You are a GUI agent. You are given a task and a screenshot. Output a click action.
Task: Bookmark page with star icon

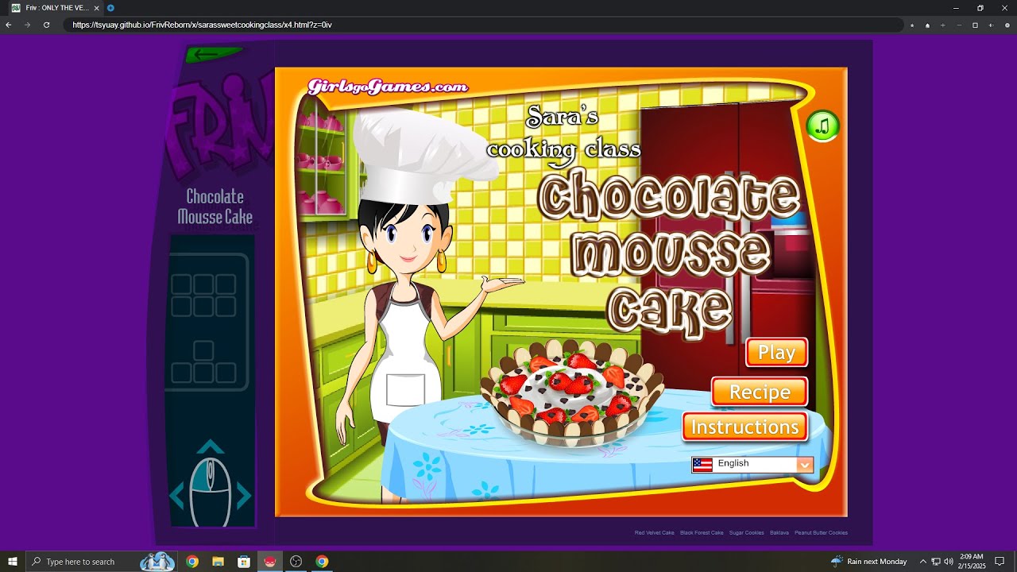(x=912, y=25)
